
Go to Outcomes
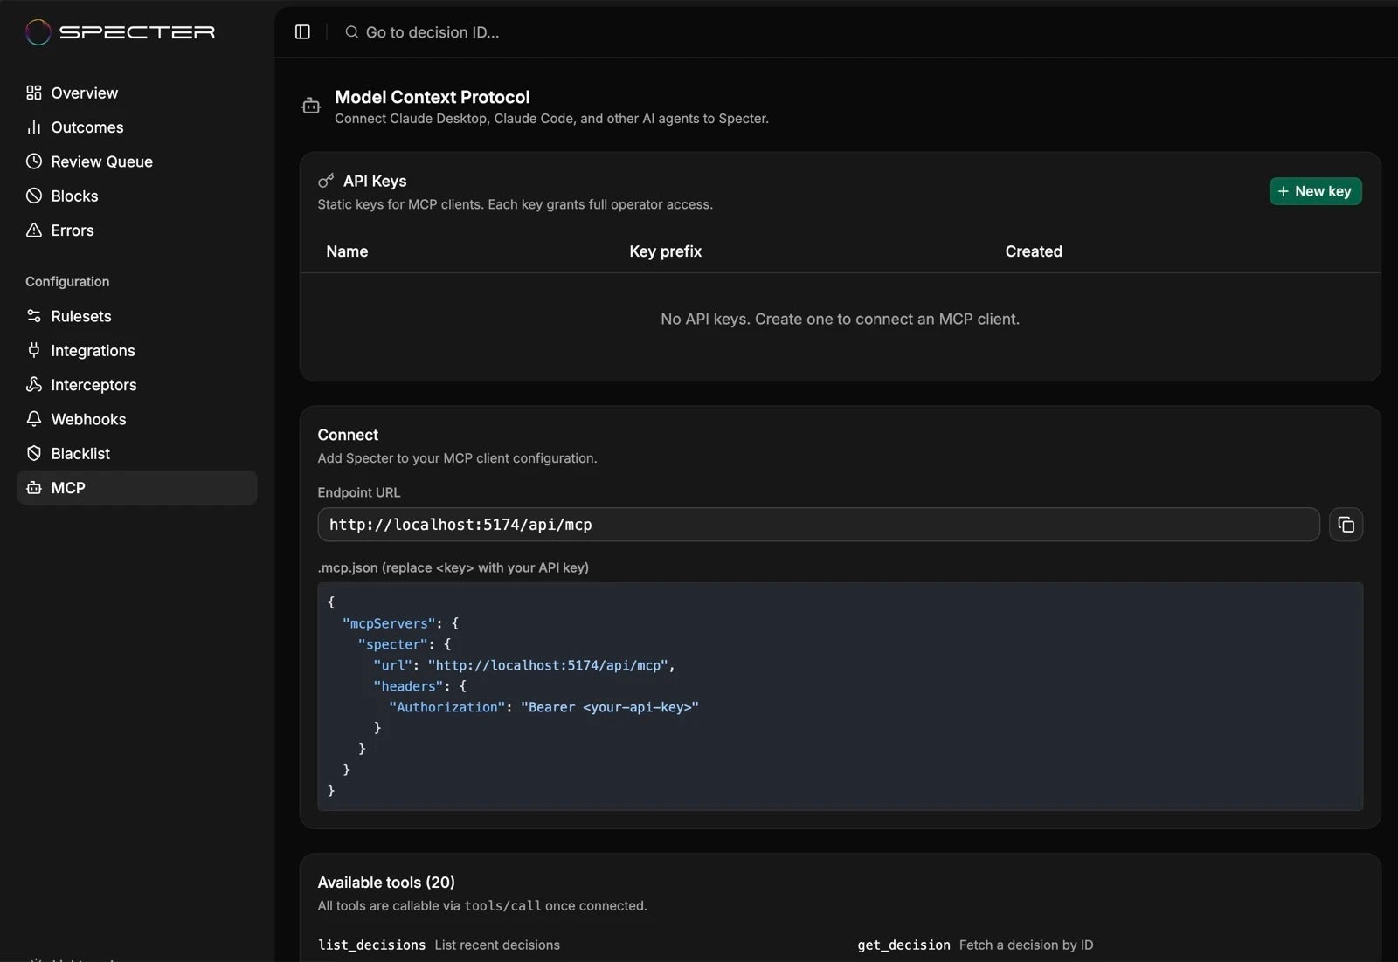pos(137,127)
